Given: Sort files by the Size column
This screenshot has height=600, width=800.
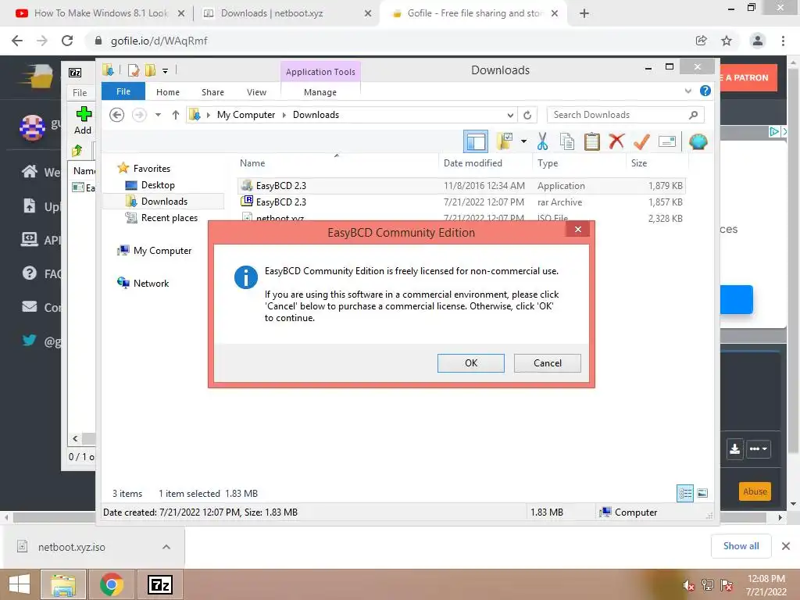Looking at the screenshot, I should coord(657,162).
